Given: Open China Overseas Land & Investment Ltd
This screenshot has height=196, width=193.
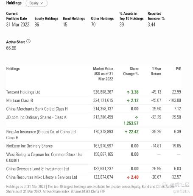Looking at the screenshot, I should [x=38, y=168].
